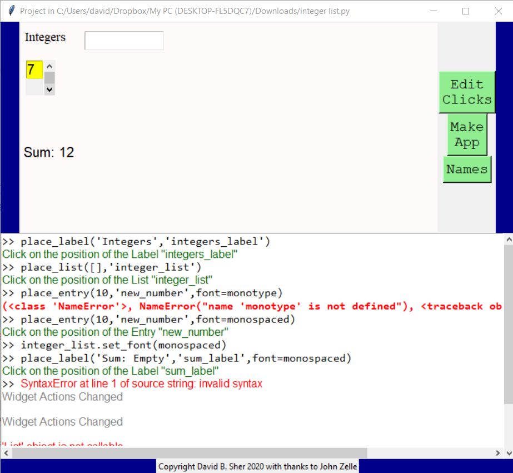Click the 'Sum: 12' label
513x473 pixels.
pos(49,152)
